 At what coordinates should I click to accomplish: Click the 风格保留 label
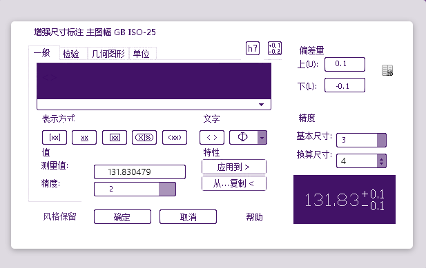pos(60,216)
